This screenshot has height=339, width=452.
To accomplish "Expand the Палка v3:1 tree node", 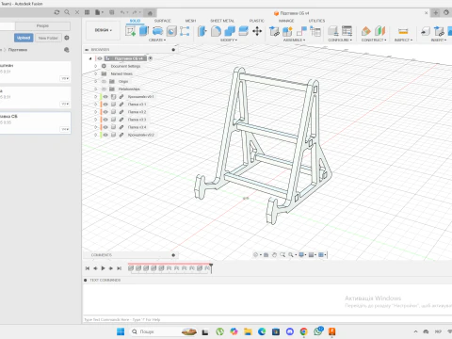I will 96,105.
